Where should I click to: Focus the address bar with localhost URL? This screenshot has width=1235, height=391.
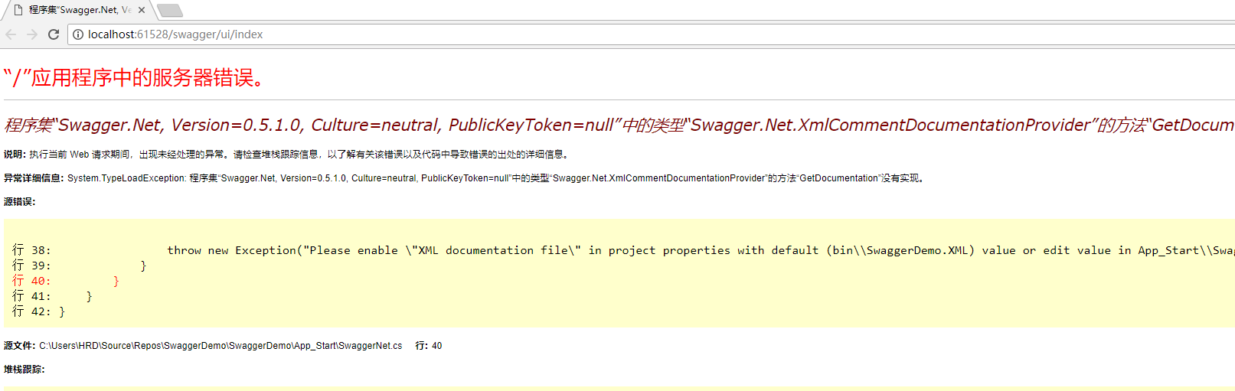tap(651, 34)
